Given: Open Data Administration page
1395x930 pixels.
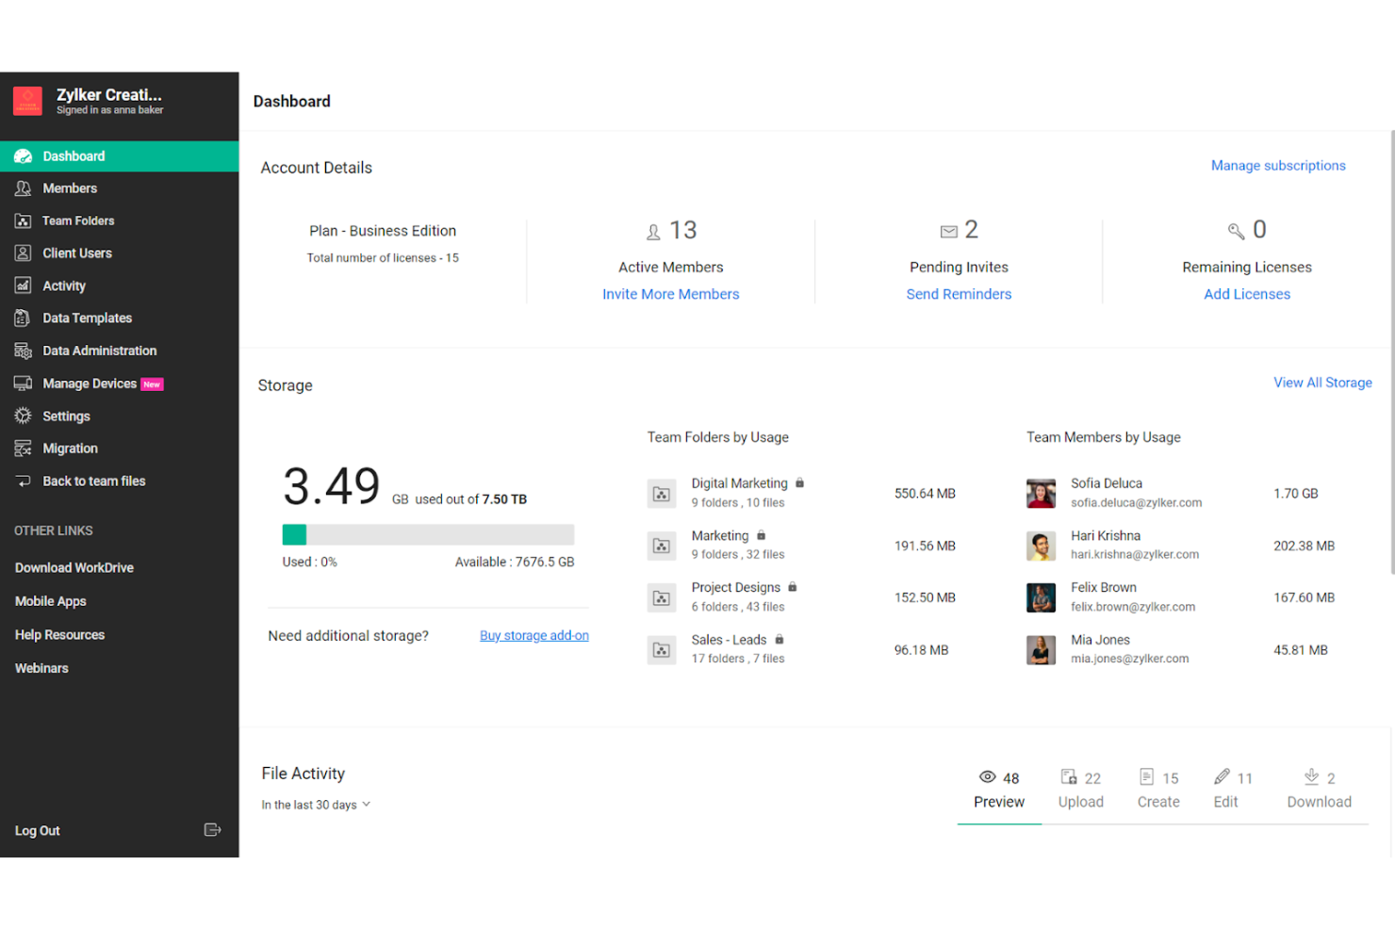Looking at the screenshot, I should click(x=119, y=351).
